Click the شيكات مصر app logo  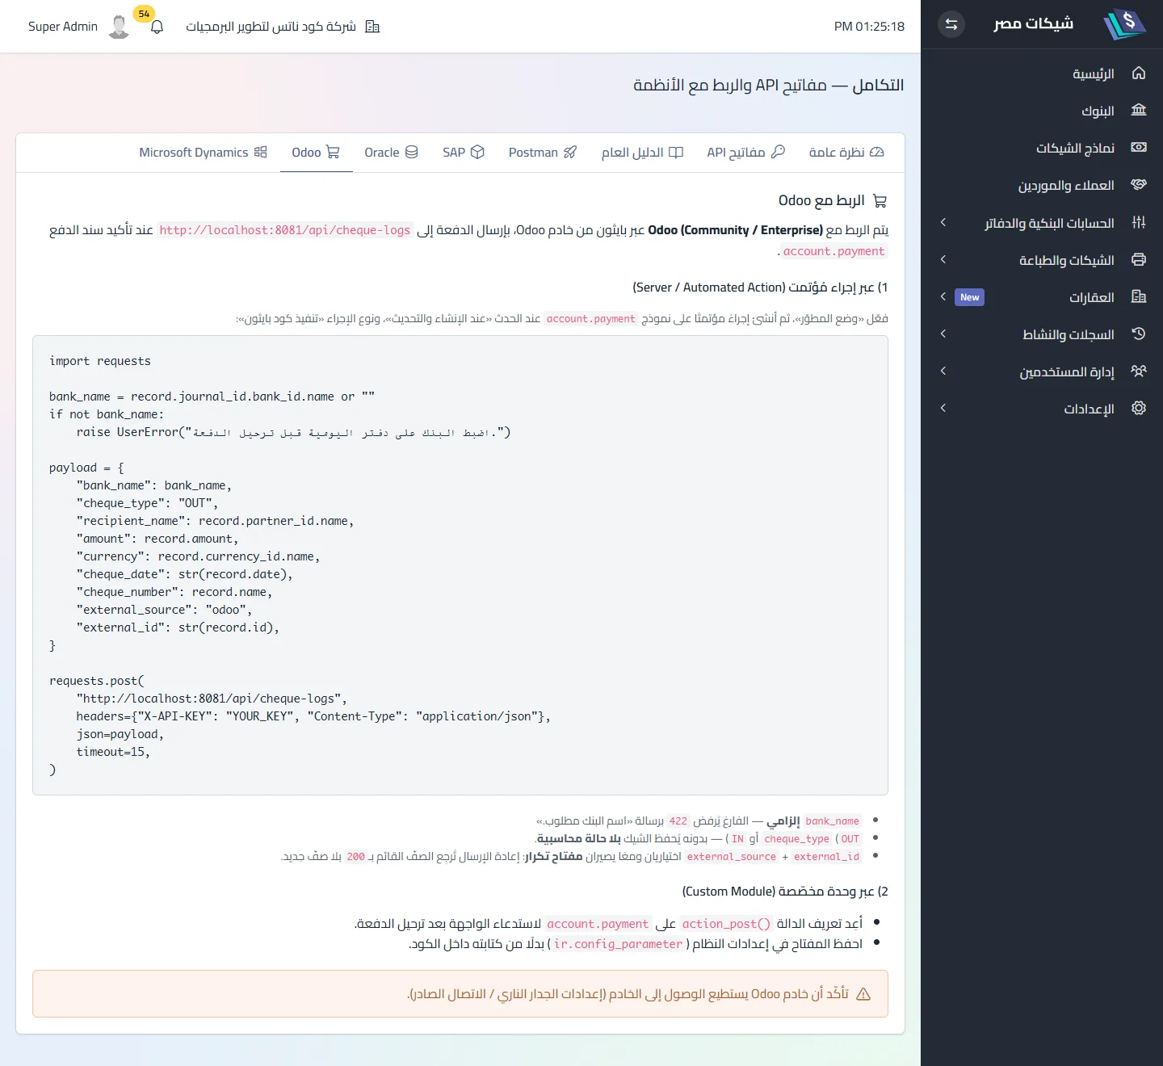click(x=1124, y=24)
